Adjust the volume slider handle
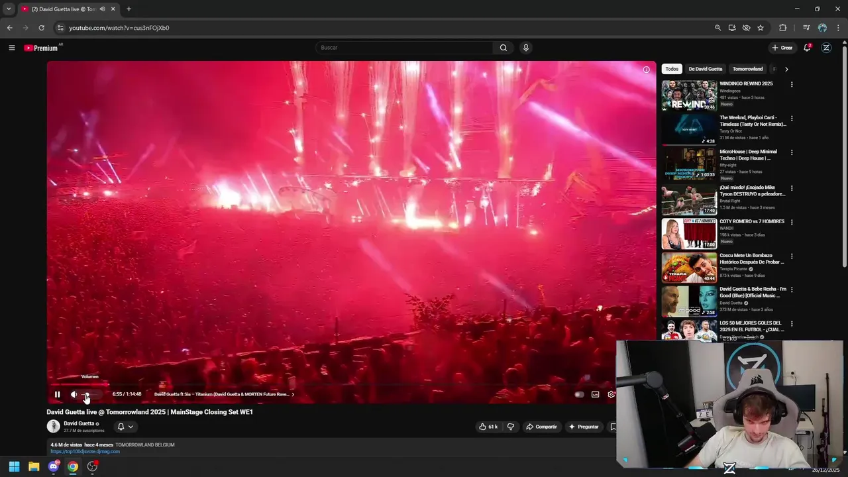This screenshot has height=477, width=848. click(x=87, y=395)
